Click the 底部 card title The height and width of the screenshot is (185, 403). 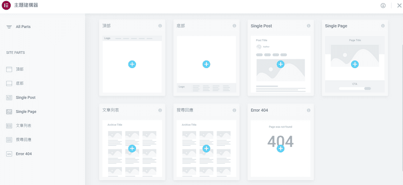pos(181,26)
